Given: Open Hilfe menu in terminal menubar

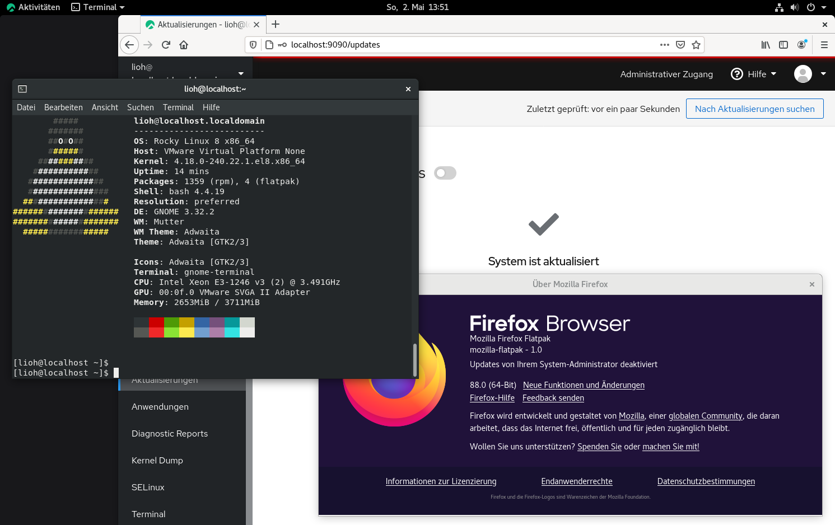Looking at the screenshot, I should point(211,107).
